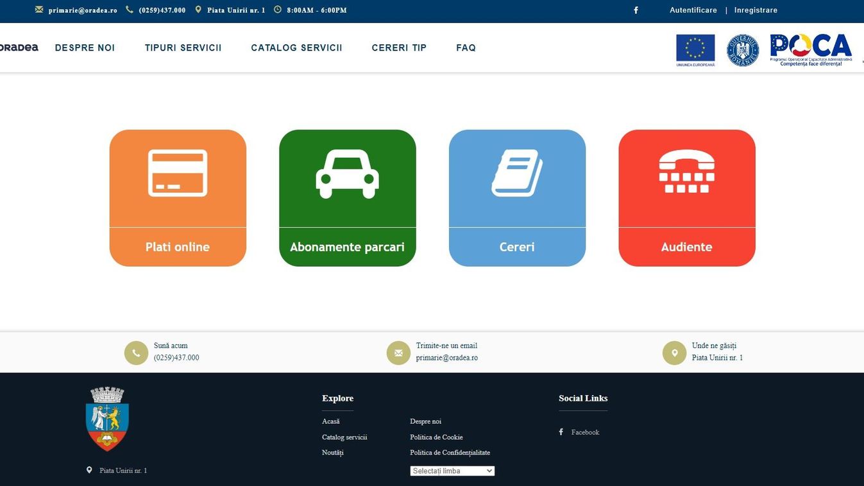Click the POCA program logo

coord(811,50)
